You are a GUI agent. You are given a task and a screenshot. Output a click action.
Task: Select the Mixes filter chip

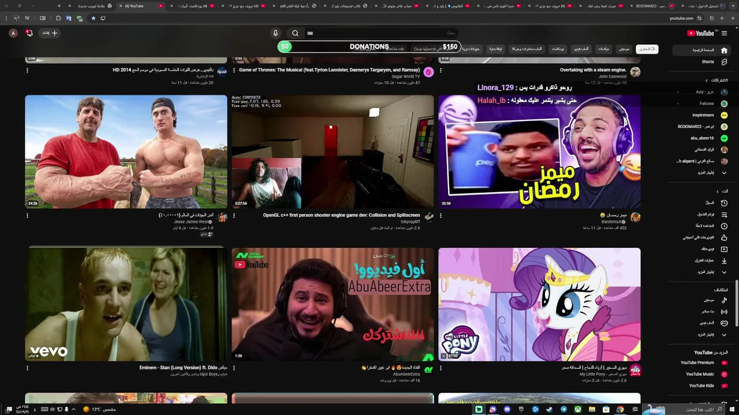[x=603, y=49]
